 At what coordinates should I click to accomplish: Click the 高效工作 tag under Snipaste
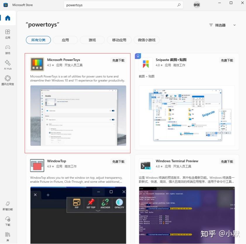[179, 65]
